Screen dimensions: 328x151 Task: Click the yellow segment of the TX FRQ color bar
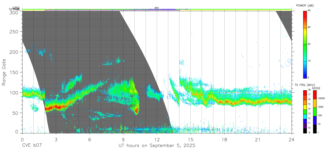coord(305,107)
